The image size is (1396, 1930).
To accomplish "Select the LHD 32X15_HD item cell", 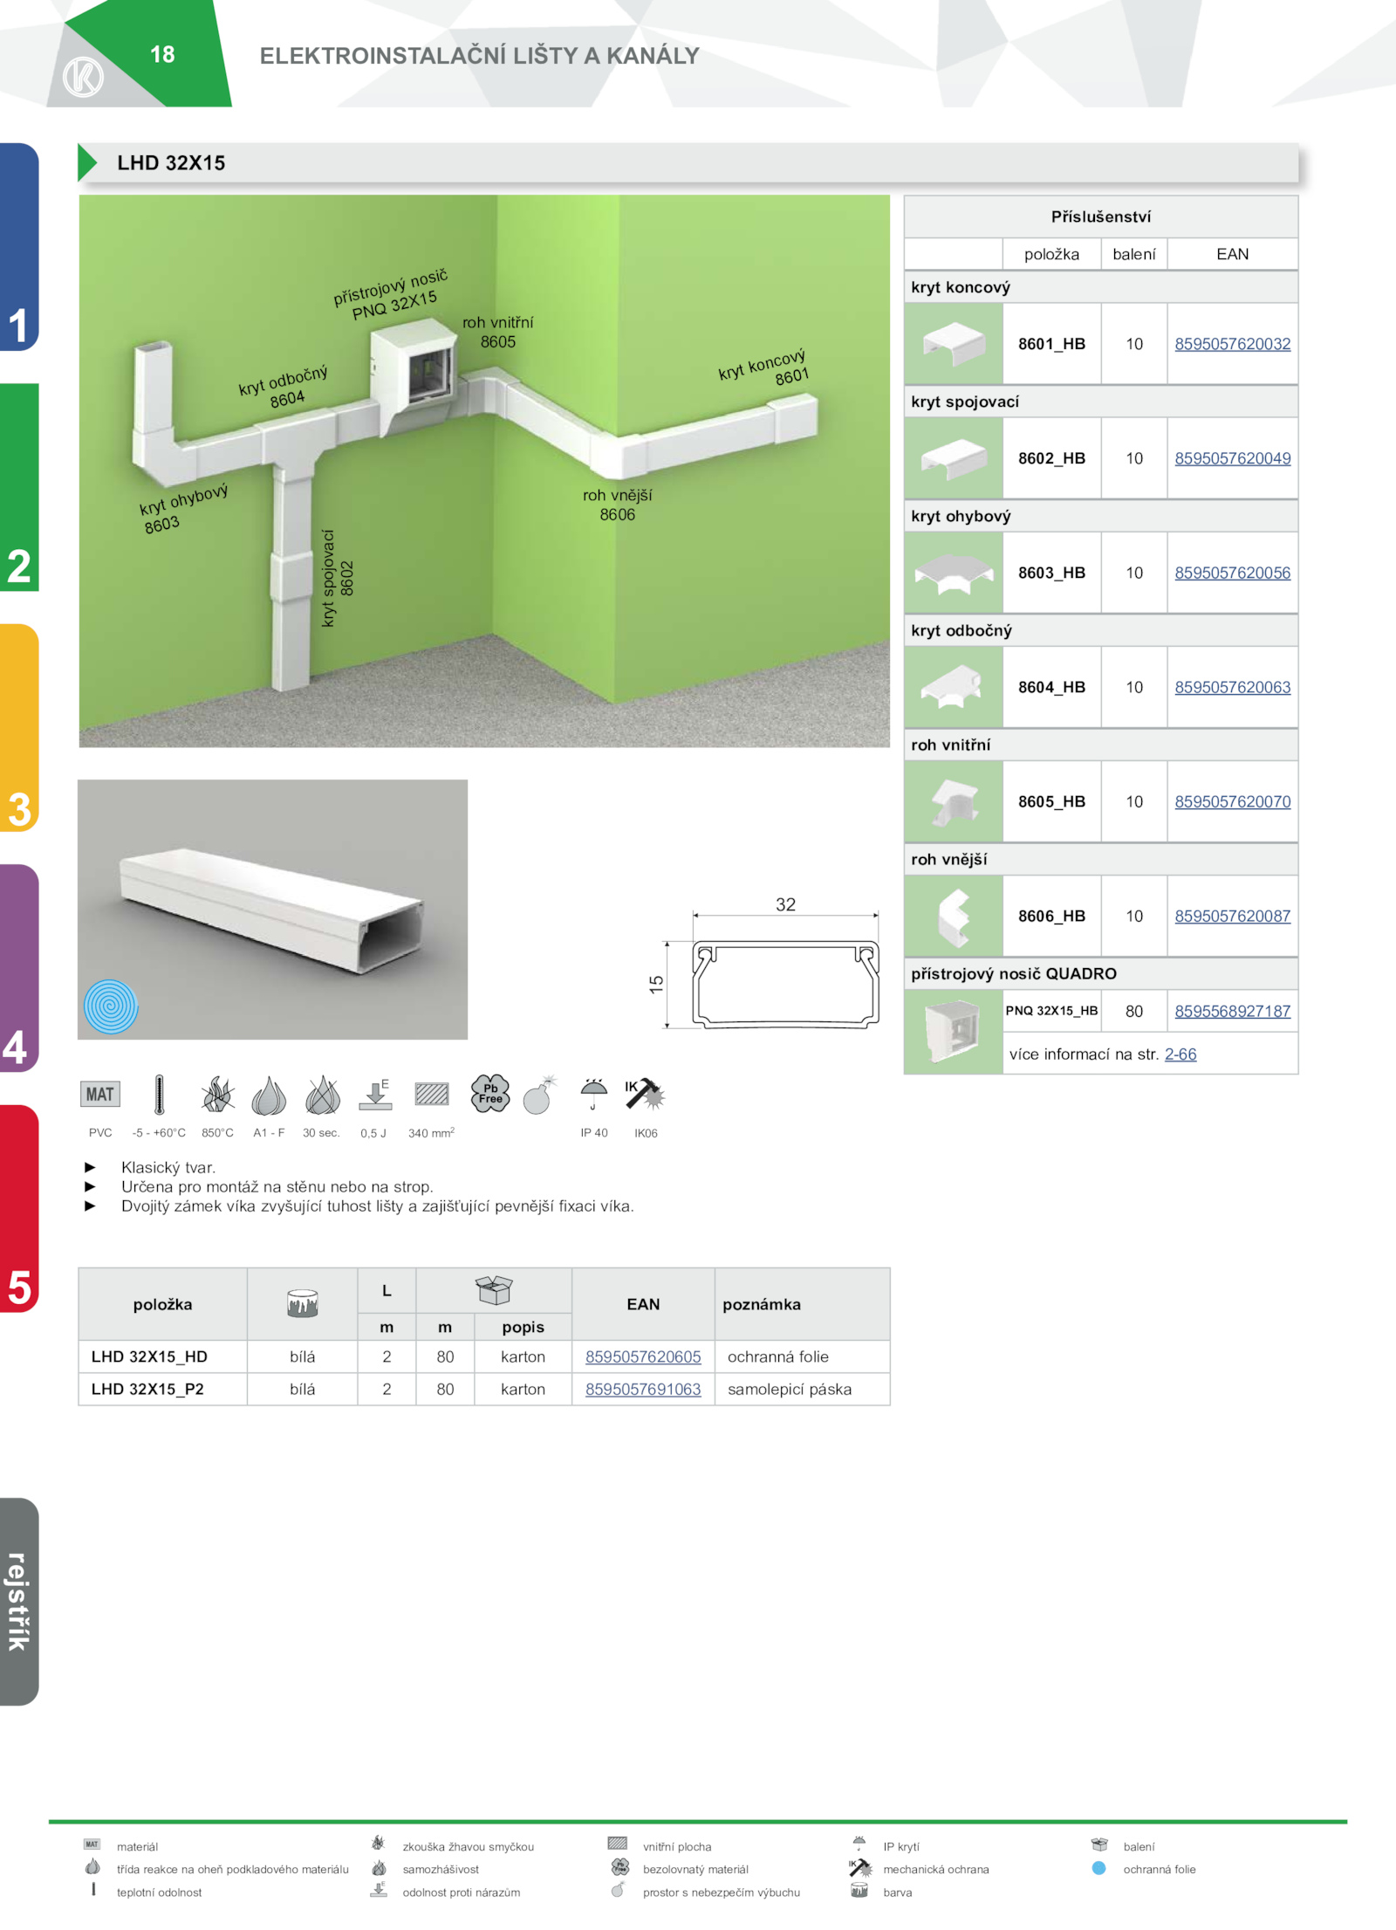I will click(x=163, y=1356).
